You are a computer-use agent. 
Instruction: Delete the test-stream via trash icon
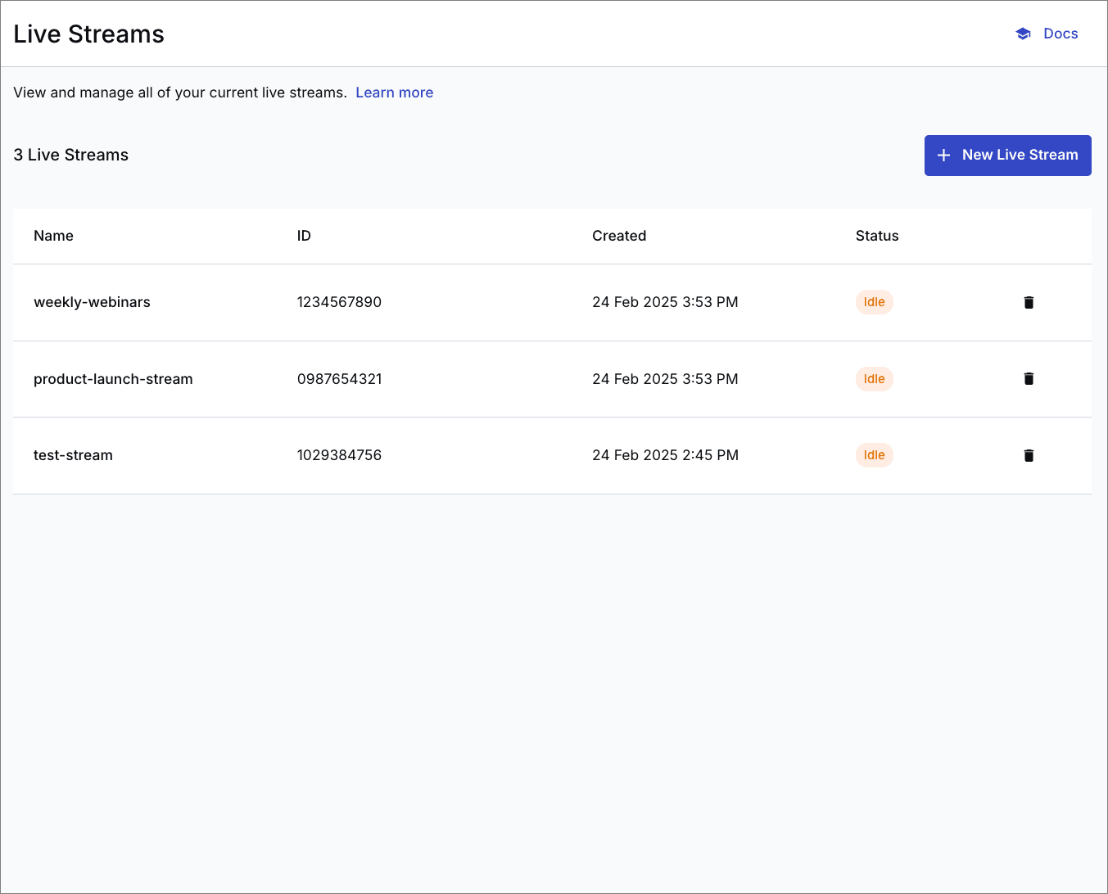pos(1029,455)
